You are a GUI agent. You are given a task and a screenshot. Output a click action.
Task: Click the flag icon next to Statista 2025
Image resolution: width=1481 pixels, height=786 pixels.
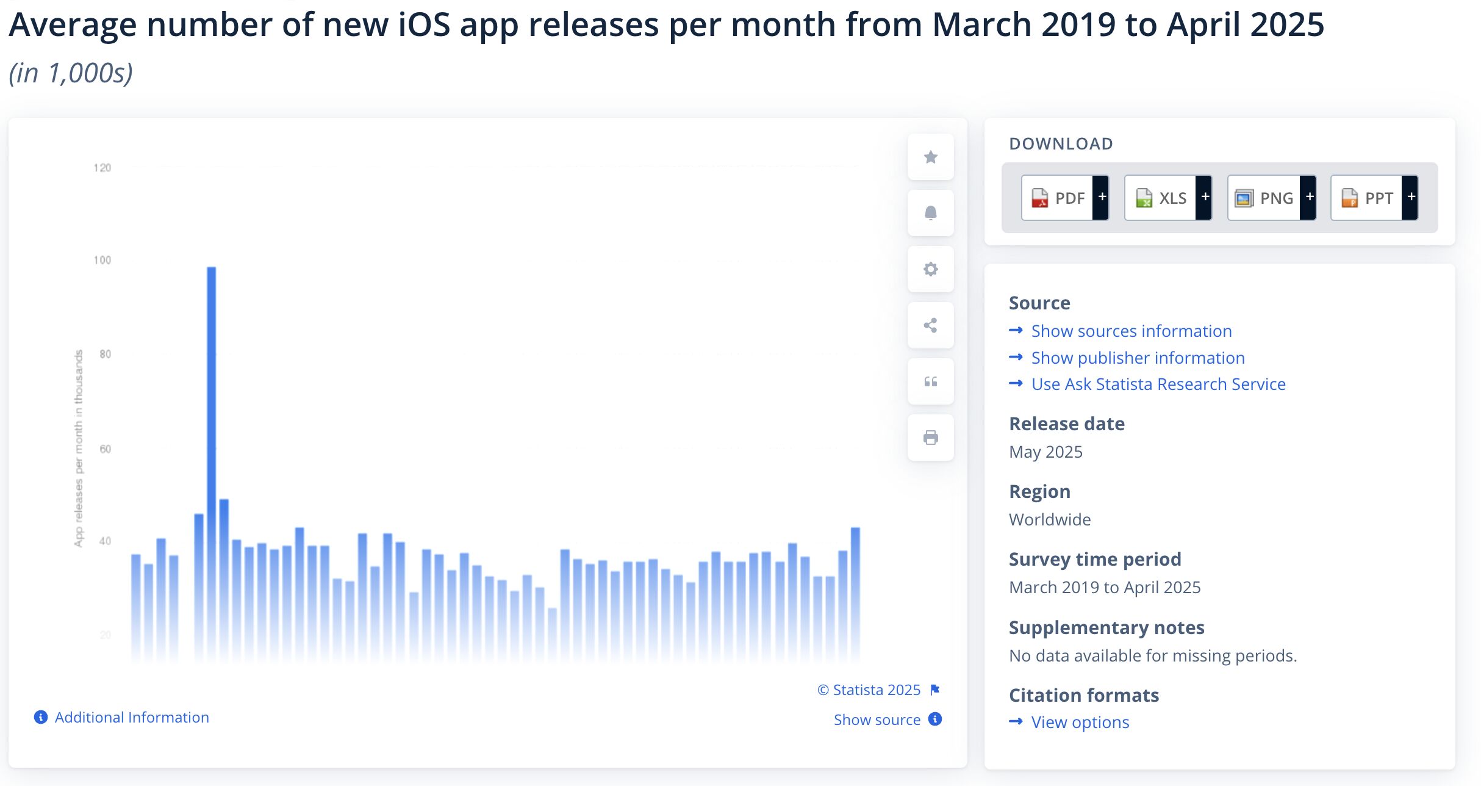coord(934,689)
